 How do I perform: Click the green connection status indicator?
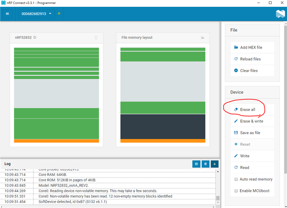pos(59,13)
